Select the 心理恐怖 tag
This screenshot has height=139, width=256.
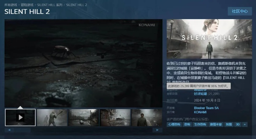click(x=174, y=124)
